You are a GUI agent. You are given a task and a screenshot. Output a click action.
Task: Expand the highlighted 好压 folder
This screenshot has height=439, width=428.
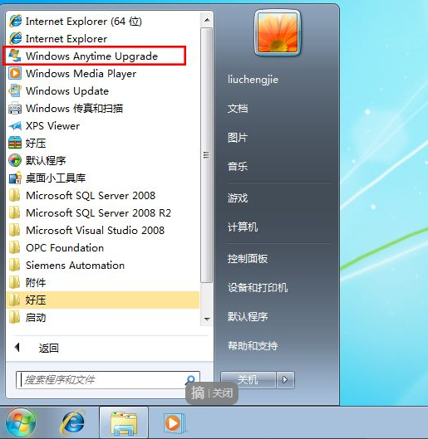pyautogui.click(x=102, y=300)
